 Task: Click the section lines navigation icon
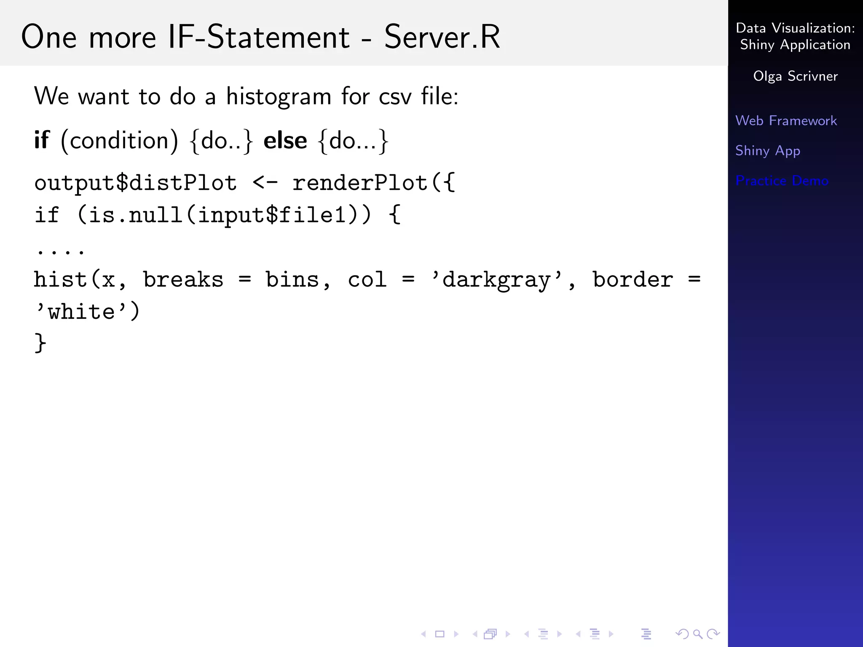(x=595, y=634)
